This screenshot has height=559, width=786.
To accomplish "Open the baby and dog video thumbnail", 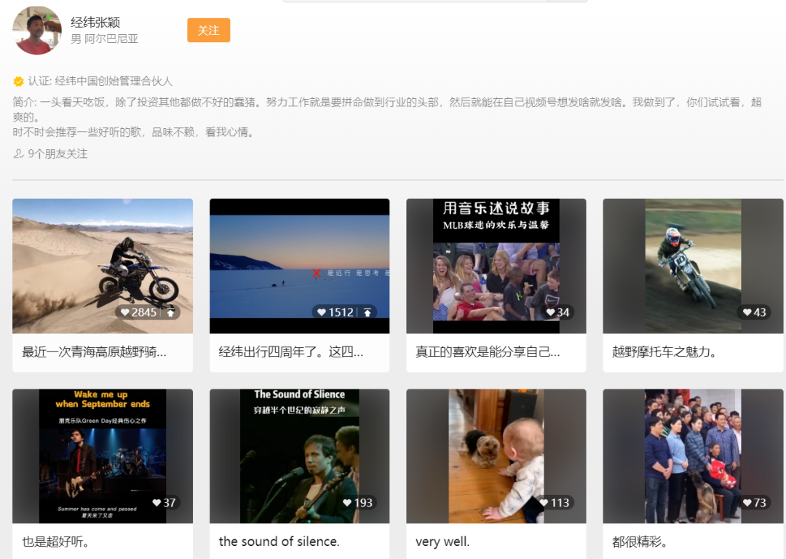I will (496, 456).
